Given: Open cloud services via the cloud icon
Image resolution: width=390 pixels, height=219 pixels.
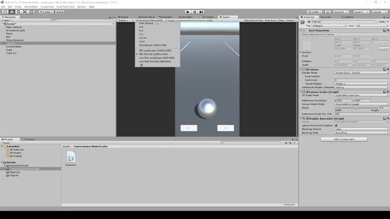Looking at the screenshot, I should (328, 12).
